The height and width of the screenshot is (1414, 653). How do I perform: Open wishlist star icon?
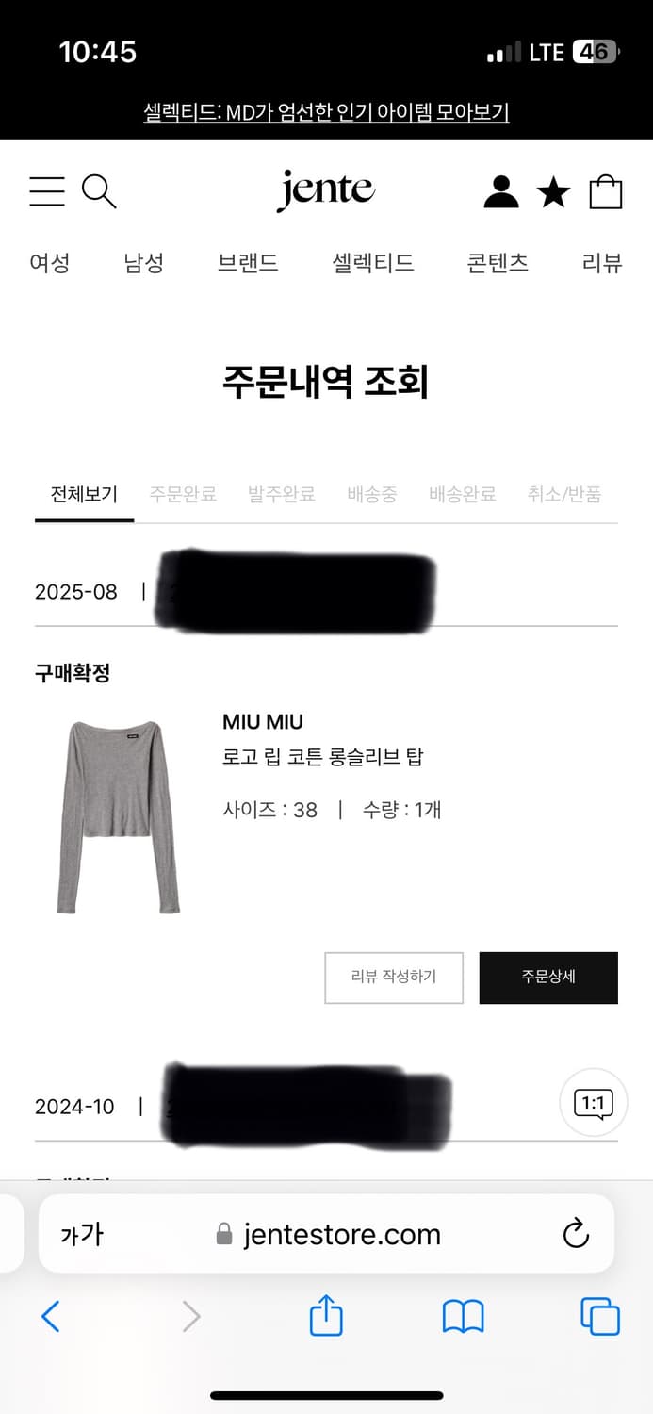(x=553, y=192)
